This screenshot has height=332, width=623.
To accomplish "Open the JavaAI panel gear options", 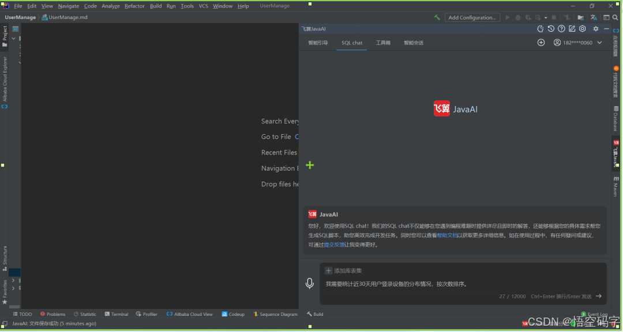I will pos(595,29).
